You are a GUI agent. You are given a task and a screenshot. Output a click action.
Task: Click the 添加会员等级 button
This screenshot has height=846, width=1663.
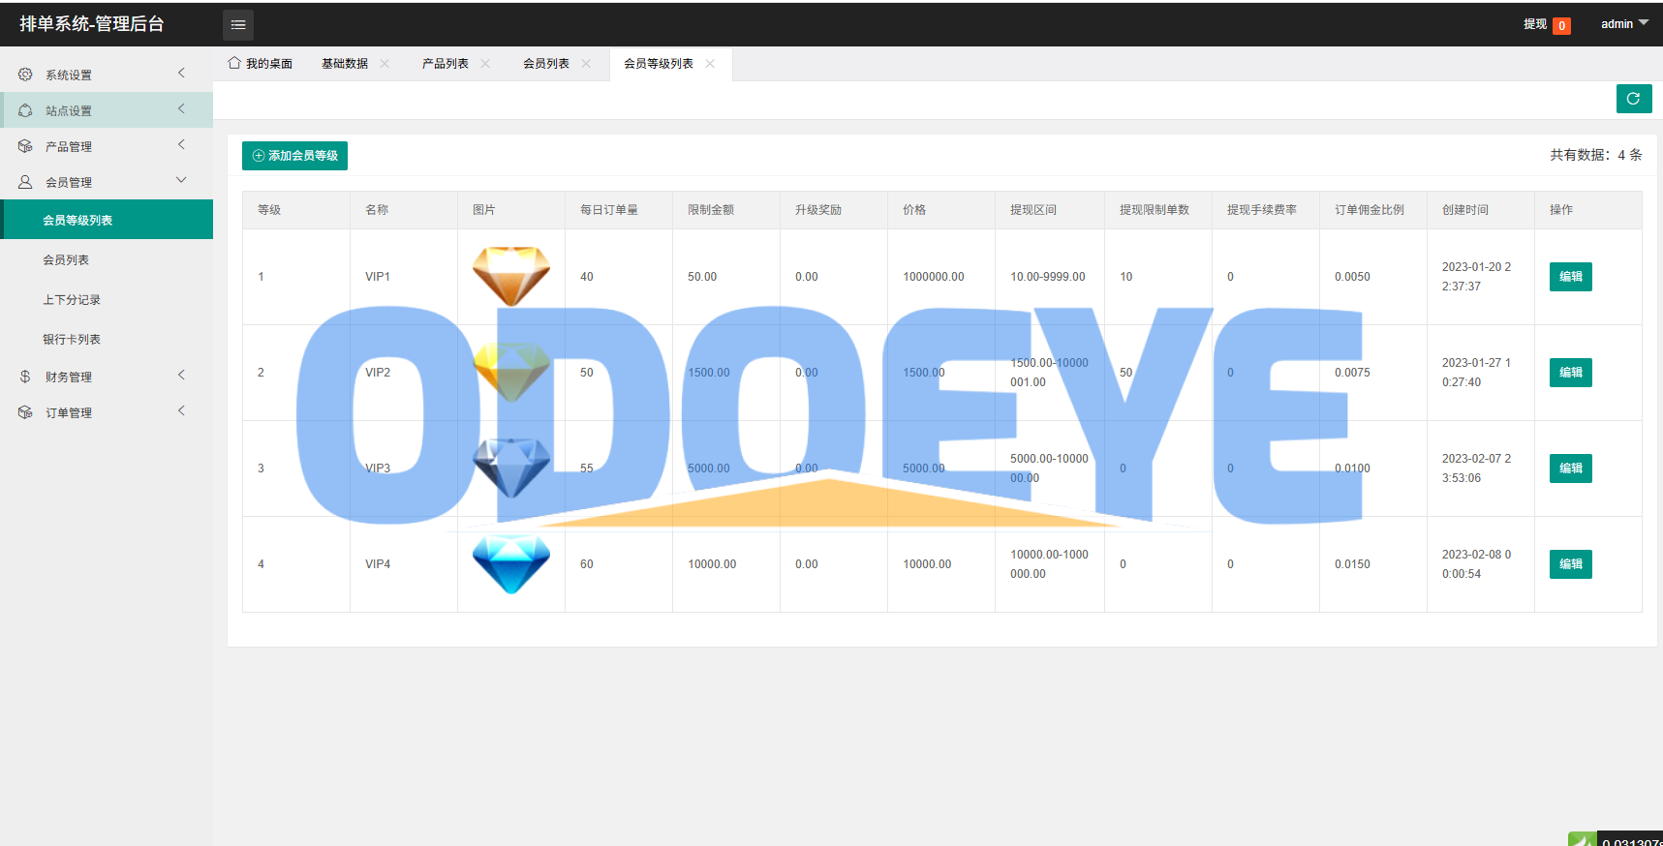(x=294, y=156)
